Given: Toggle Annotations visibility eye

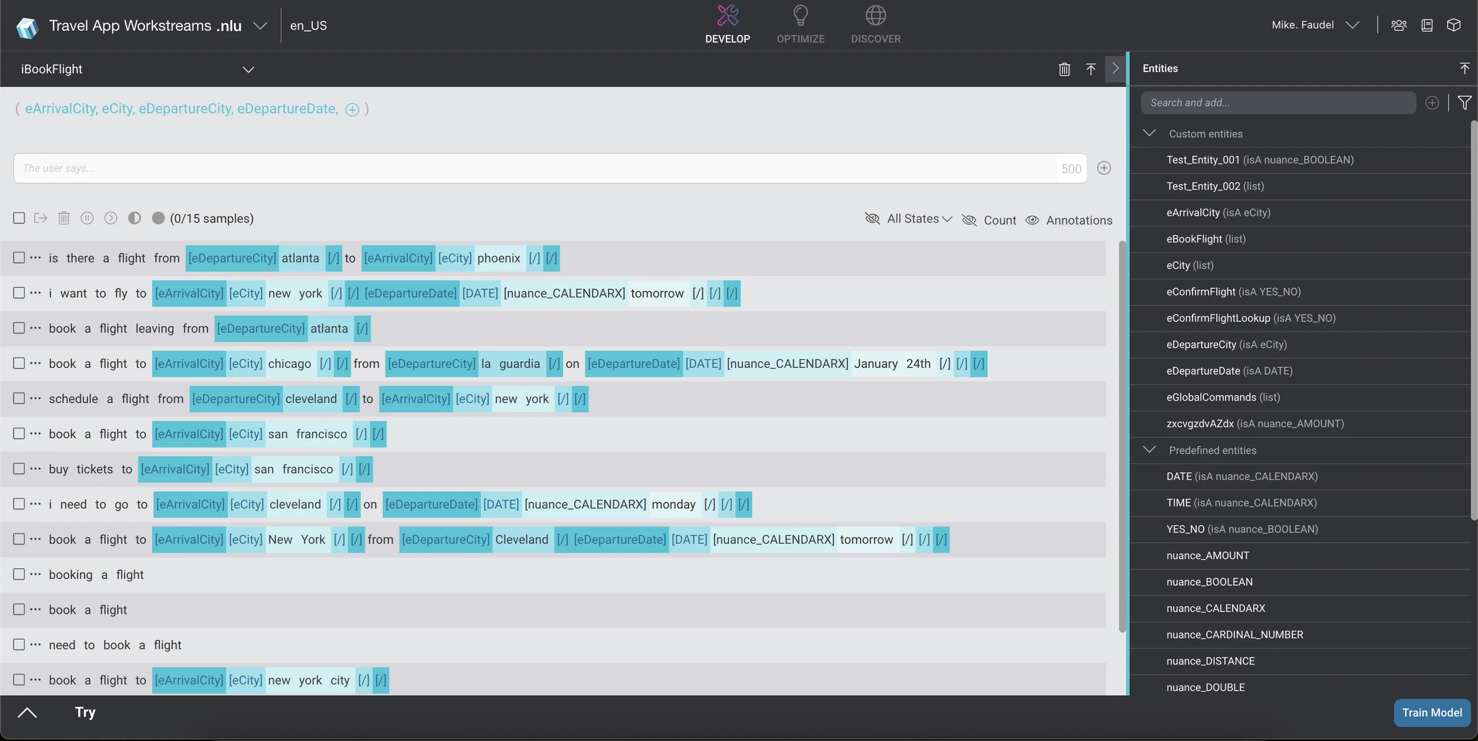Looking at the screenshot, I should [x=1032, y=220].
